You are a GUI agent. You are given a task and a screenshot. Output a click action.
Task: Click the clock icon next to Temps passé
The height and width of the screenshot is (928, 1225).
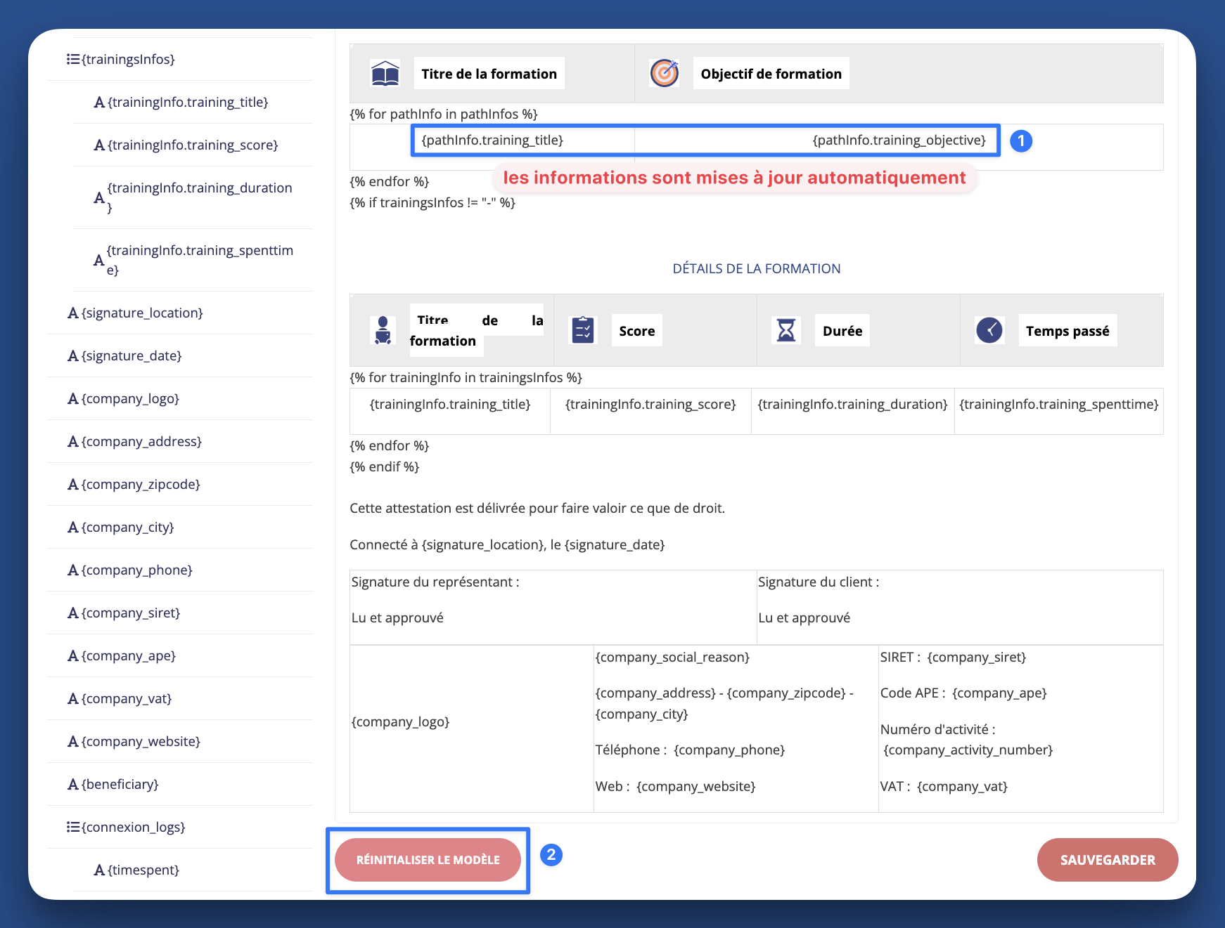tap(989, 330)
